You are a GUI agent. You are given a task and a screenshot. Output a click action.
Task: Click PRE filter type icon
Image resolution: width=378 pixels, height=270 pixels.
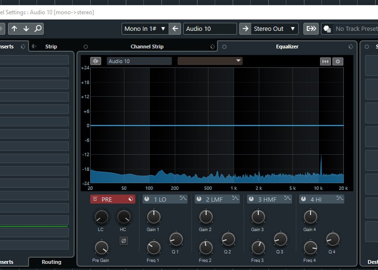pos(95,199)
